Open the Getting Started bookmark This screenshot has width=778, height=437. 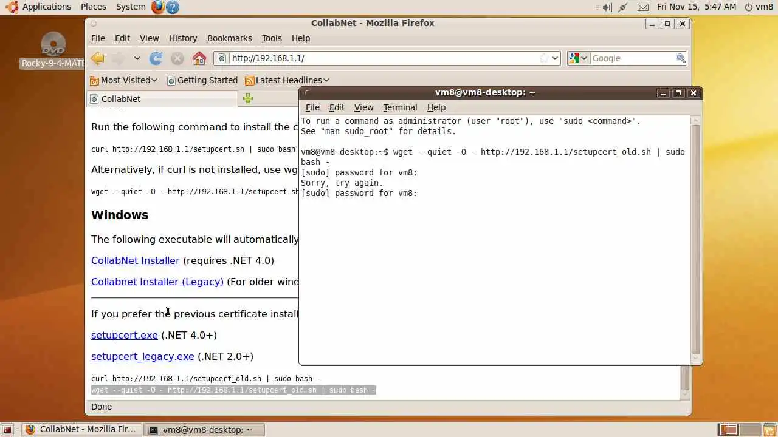tap(202, 80)
